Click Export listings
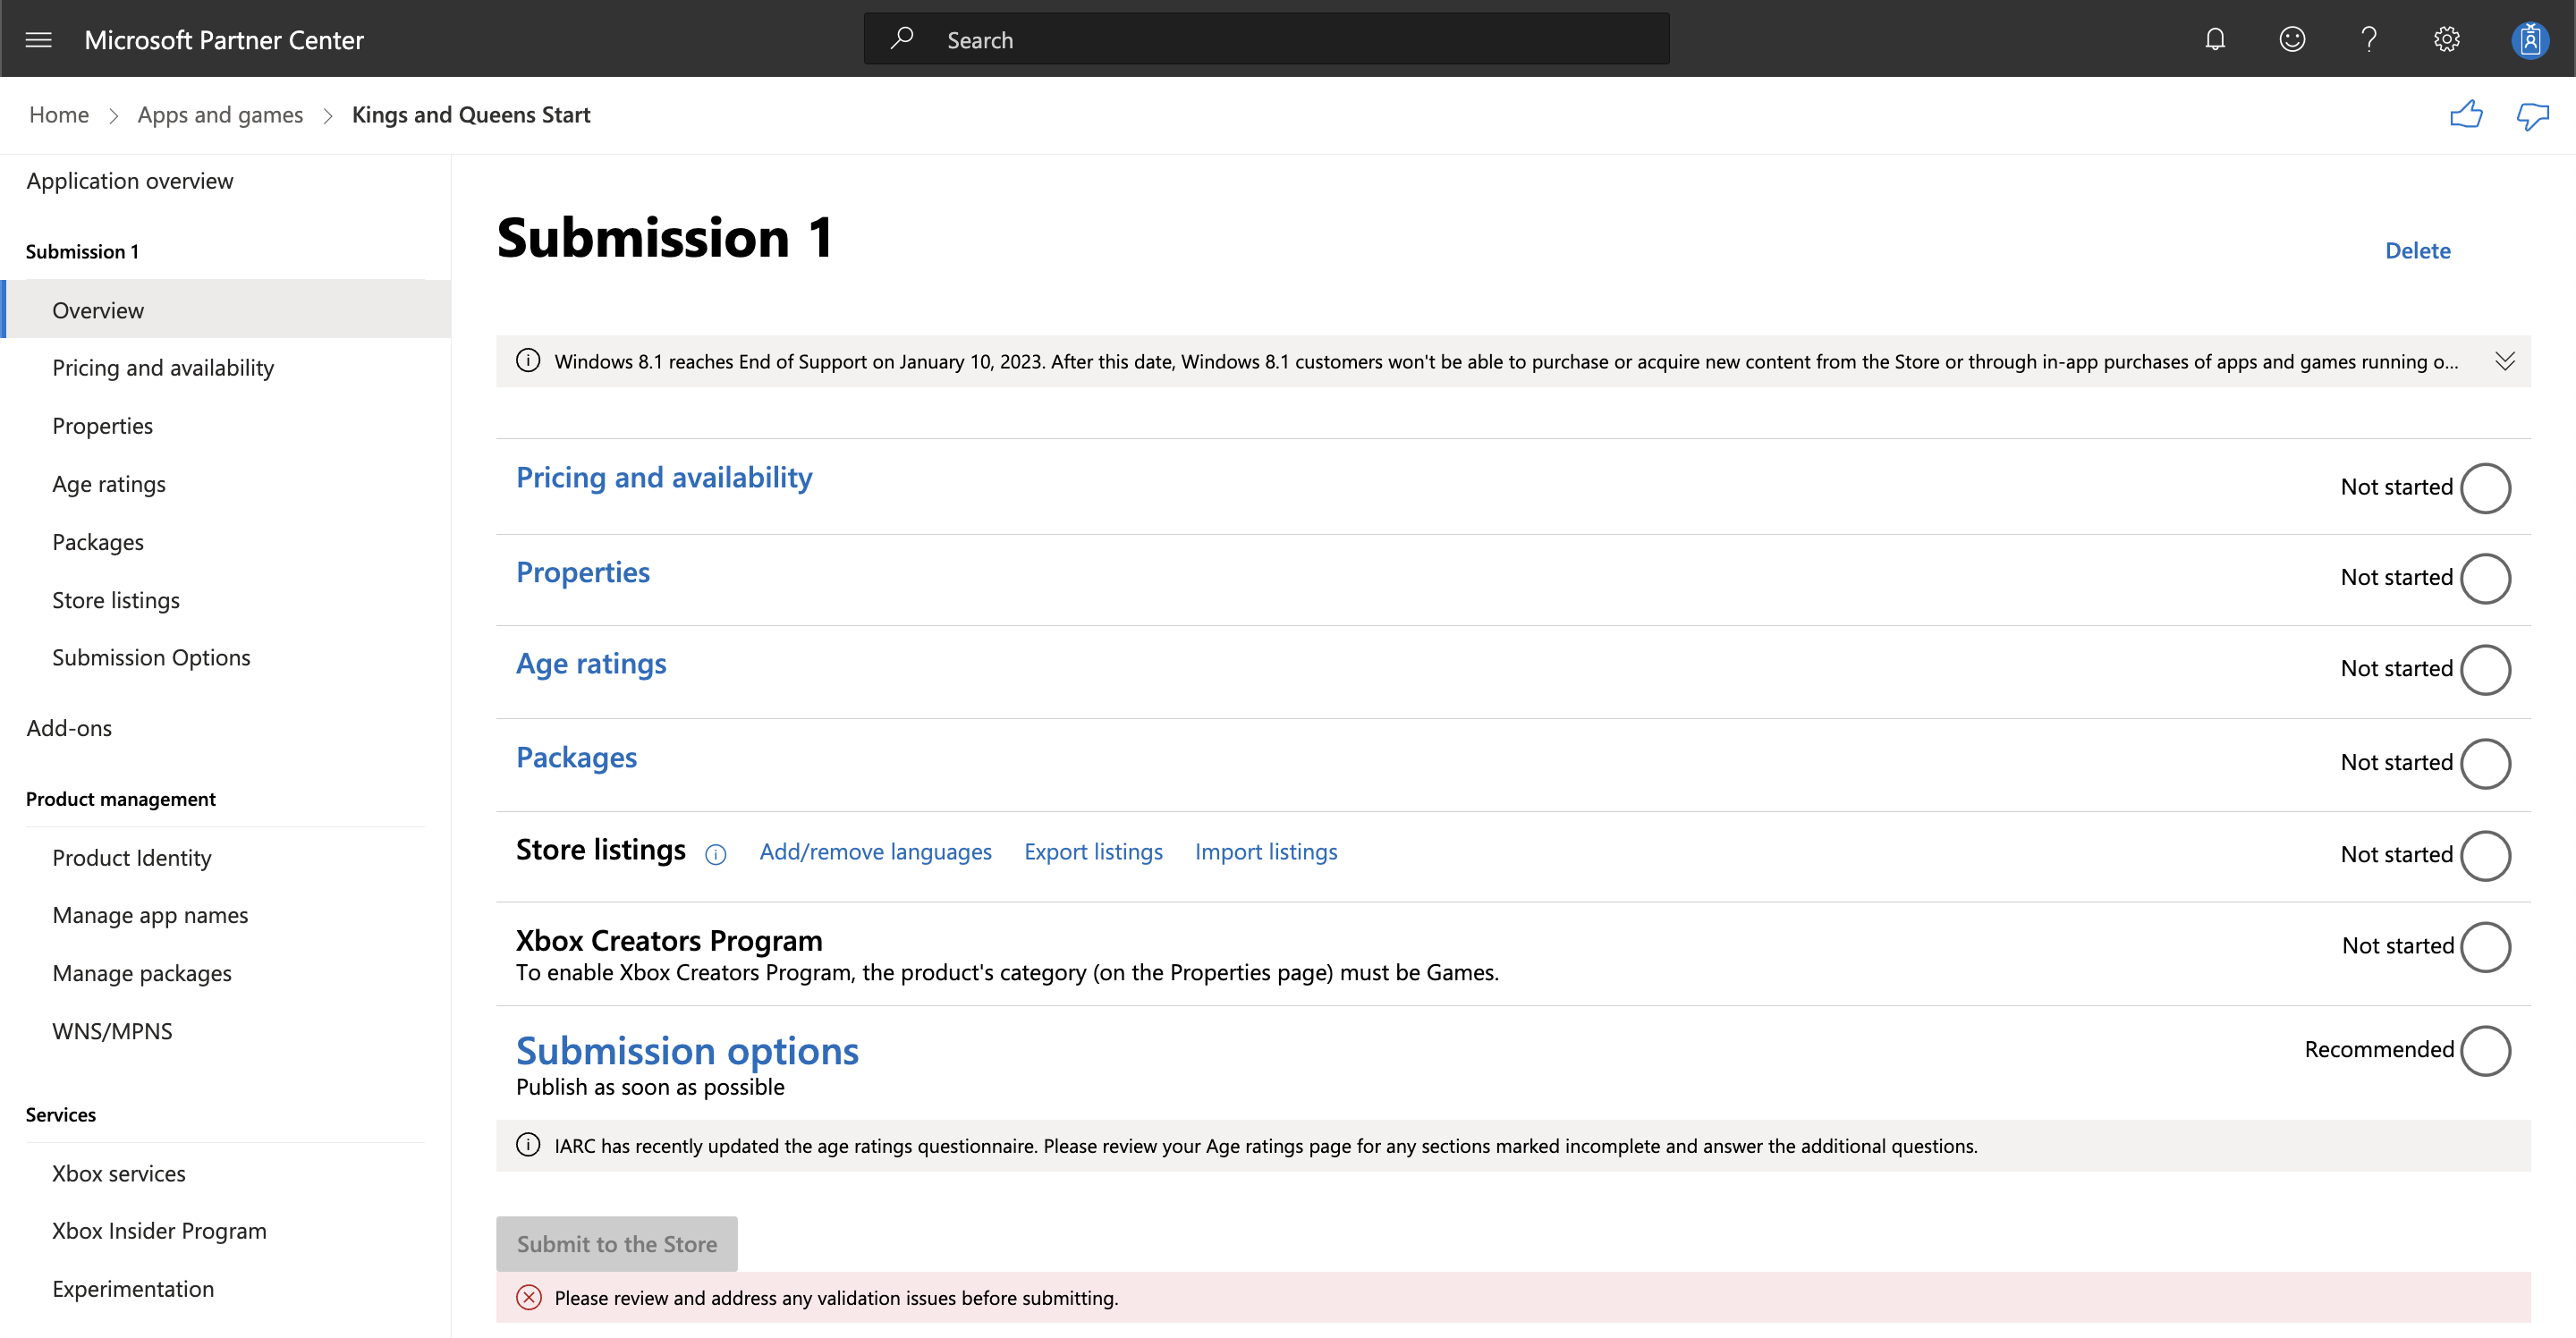Viewport: 2576px width, 1338px height. [1093, 851]
